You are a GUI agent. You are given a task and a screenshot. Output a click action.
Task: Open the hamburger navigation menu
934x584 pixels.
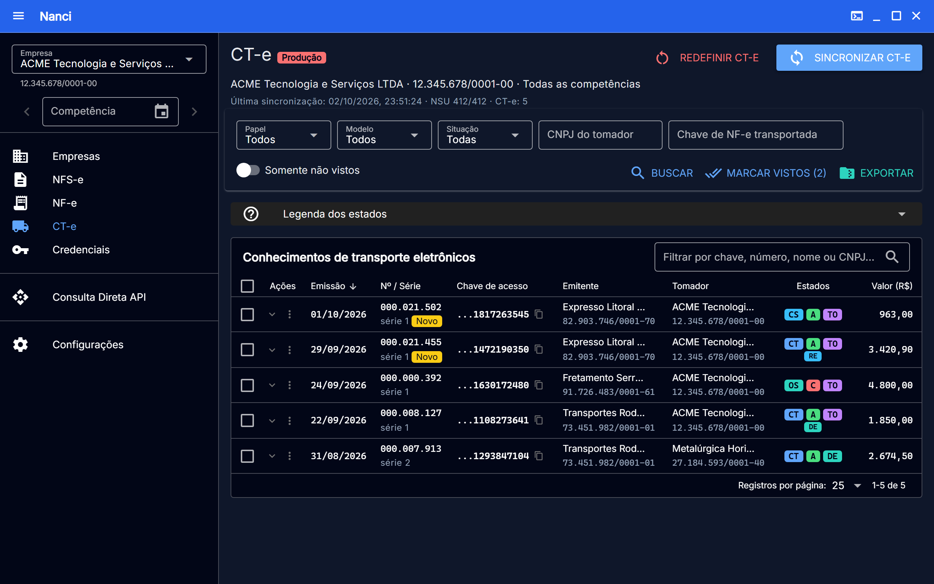click(x=18, y=16)
